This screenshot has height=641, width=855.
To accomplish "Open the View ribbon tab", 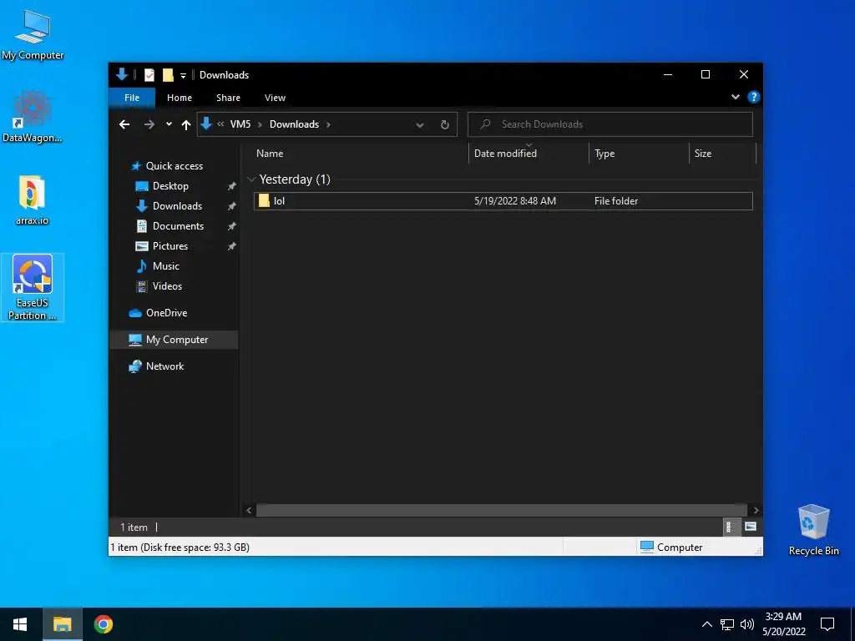I will tap(275, 98).
